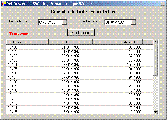
Task: Click the amount 155.9700 cell
Action: pyautogui.click(x=118, y=65)
